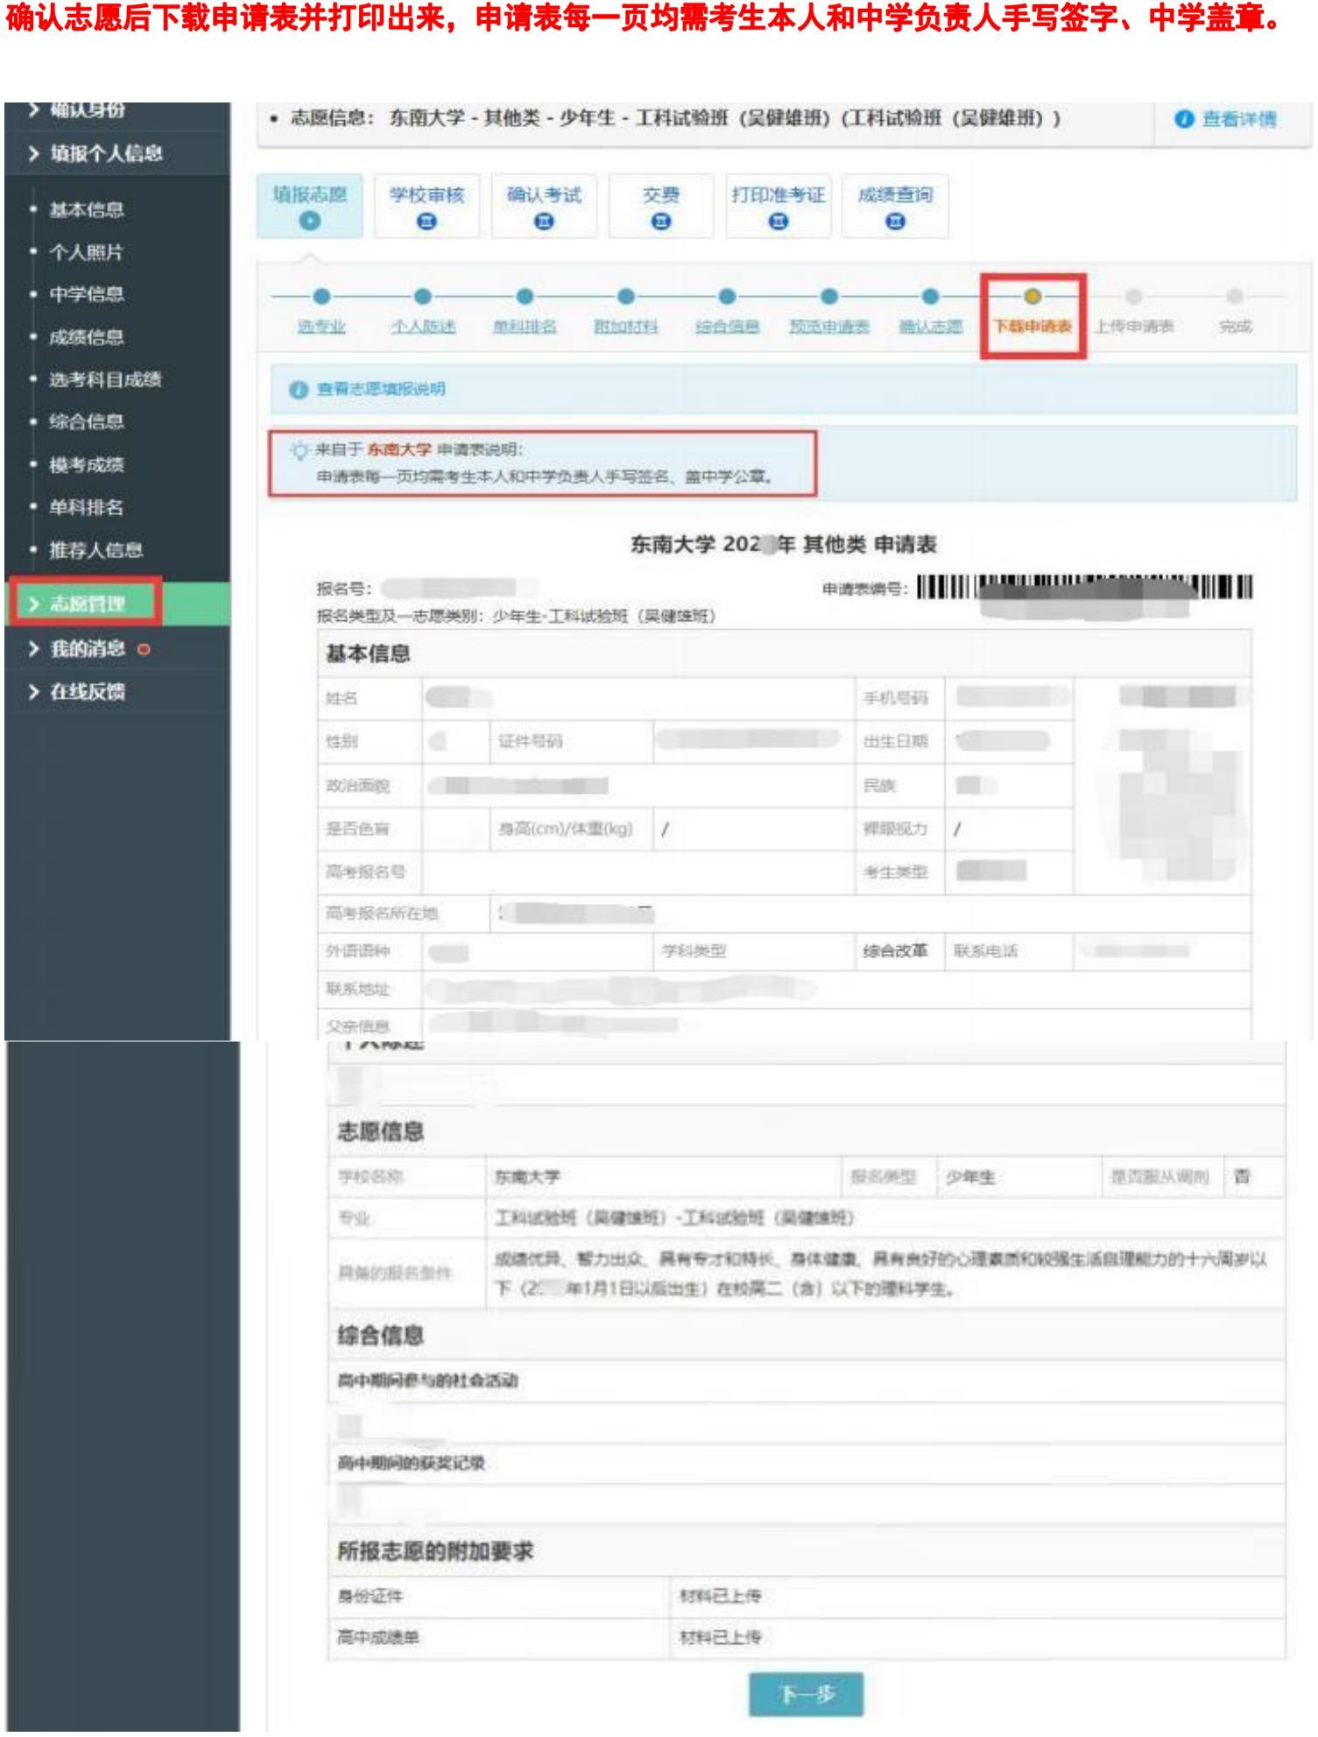Select the 上传申请表 step

pyautogui.click(x=1134, y=328)
